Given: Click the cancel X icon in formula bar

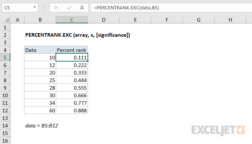Looking at the screenshot, I should click(x=56, y=8).
